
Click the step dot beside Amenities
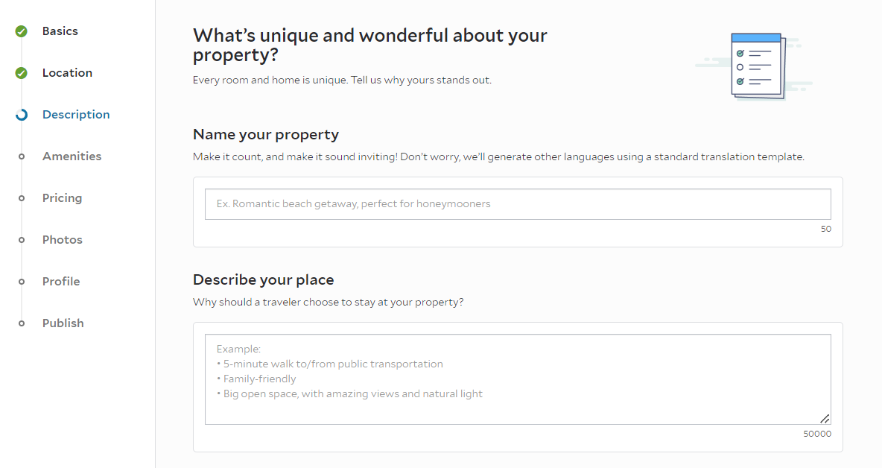tap(22, 156)
